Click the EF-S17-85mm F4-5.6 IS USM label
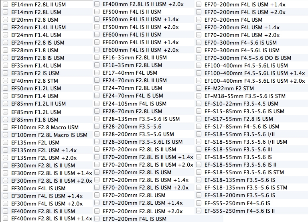This screenshot has width=308, height=222. point(242,126)
